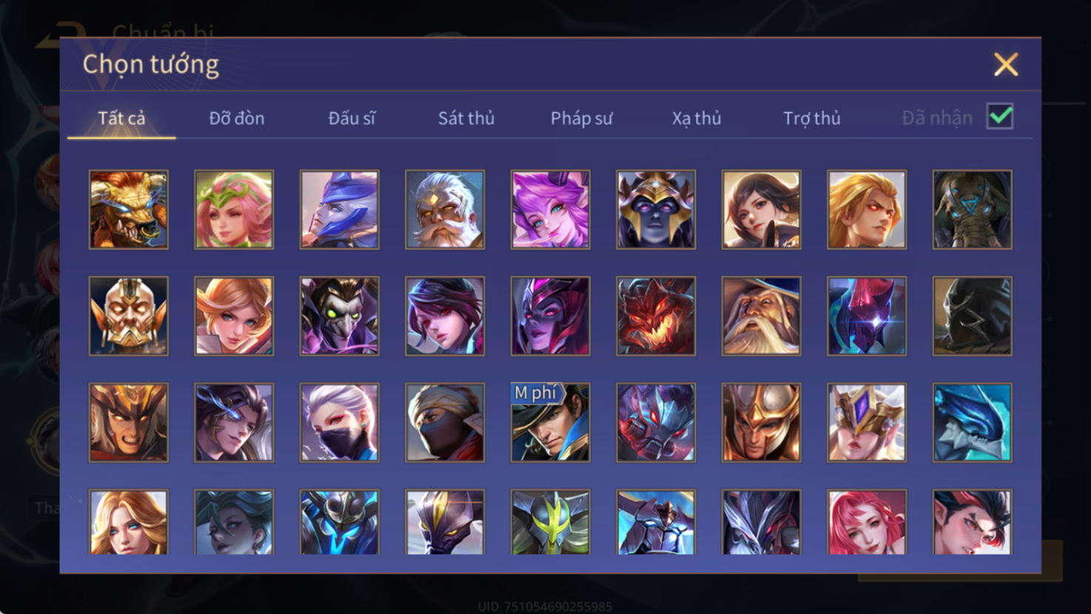Image resolution: width=1091 pixels, height=614 pixels.
Task: Select the white-haired masked ninja hero
Action: click(x=339, y=423)
